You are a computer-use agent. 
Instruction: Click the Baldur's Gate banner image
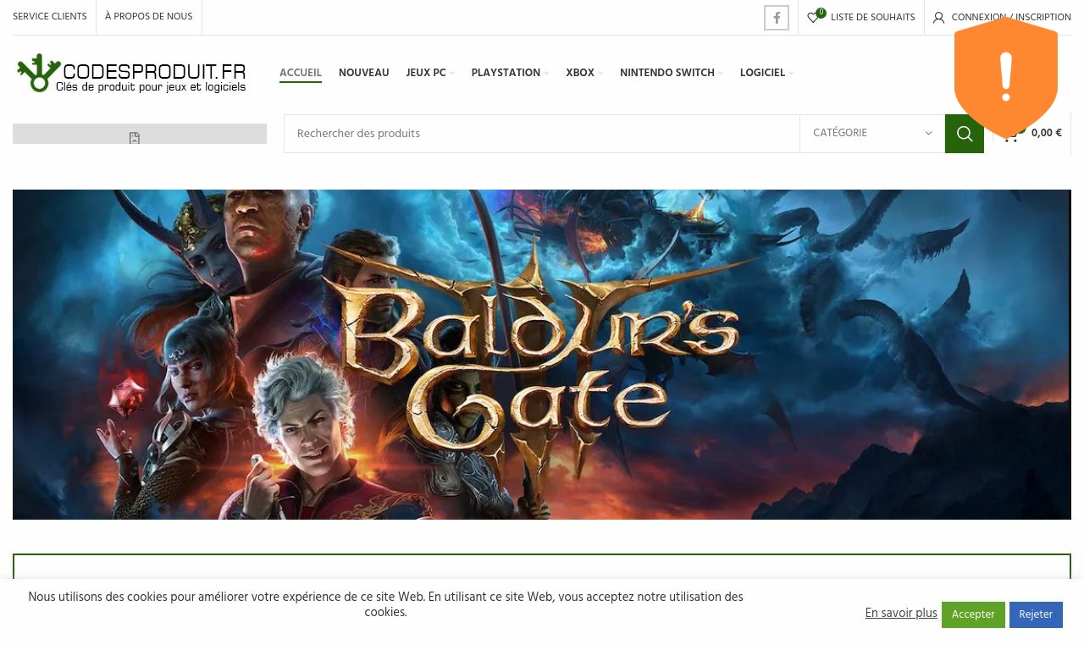point(542,355)
